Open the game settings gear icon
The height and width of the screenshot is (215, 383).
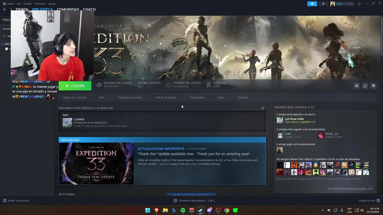[356, 86]
